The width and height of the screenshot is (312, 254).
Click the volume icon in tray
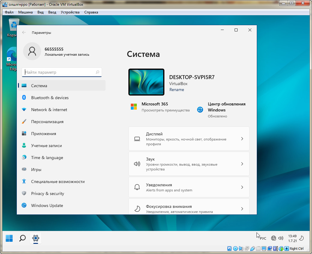coord(281,238)
